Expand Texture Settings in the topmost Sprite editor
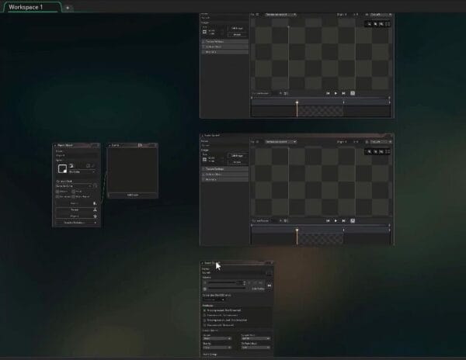Viewport: 466px width, 360px height. pyautogui.click(x=225, y=42)
